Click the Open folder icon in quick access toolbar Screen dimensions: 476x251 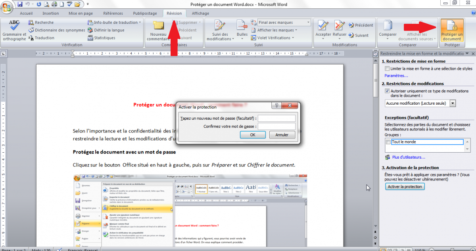77,4
